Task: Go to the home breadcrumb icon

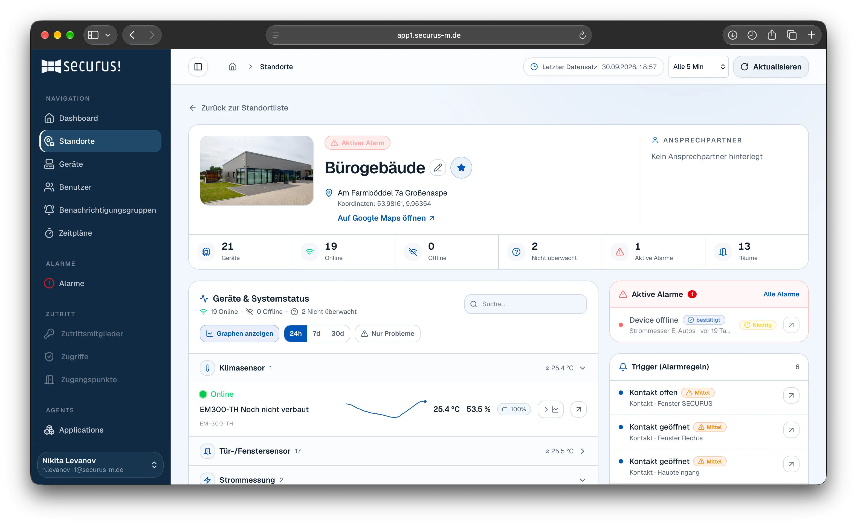Action: [x=232, y=67]
